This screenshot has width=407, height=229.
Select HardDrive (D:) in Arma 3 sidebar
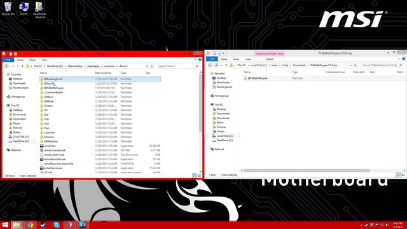click(x=21, y=141)
